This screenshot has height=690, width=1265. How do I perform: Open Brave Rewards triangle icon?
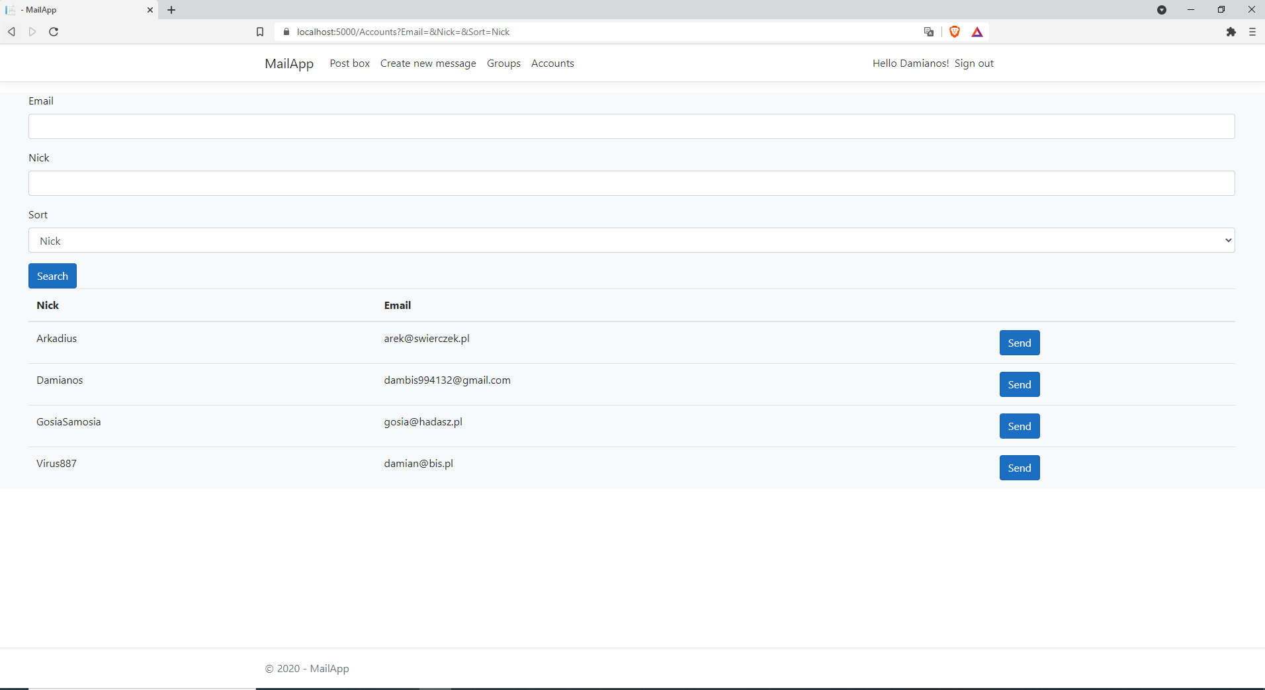[x=977, y=32]
